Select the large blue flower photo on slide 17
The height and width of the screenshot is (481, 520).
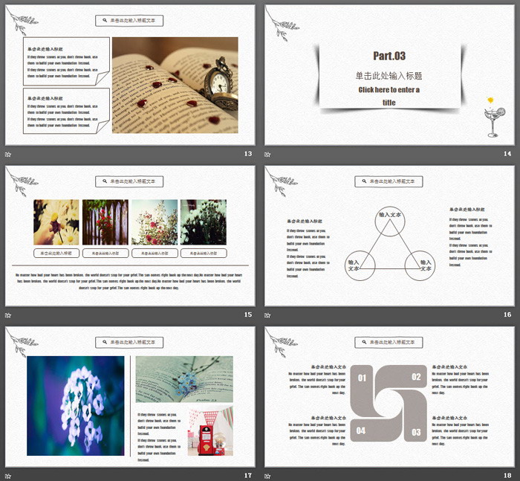click(x=76, y=405)
